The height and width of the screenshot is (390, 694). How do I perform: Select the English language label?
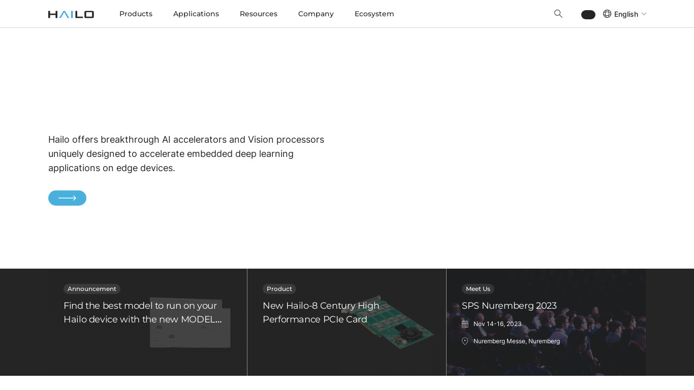point(626,14)
